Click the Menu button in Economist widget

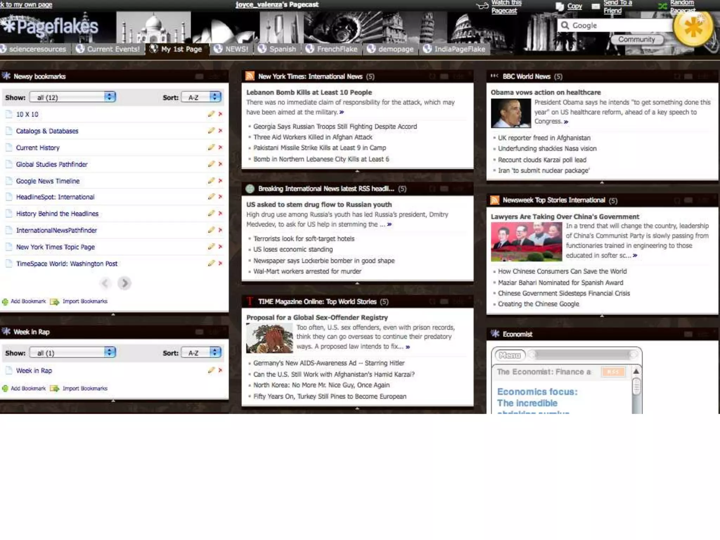(x=510, y=355)
